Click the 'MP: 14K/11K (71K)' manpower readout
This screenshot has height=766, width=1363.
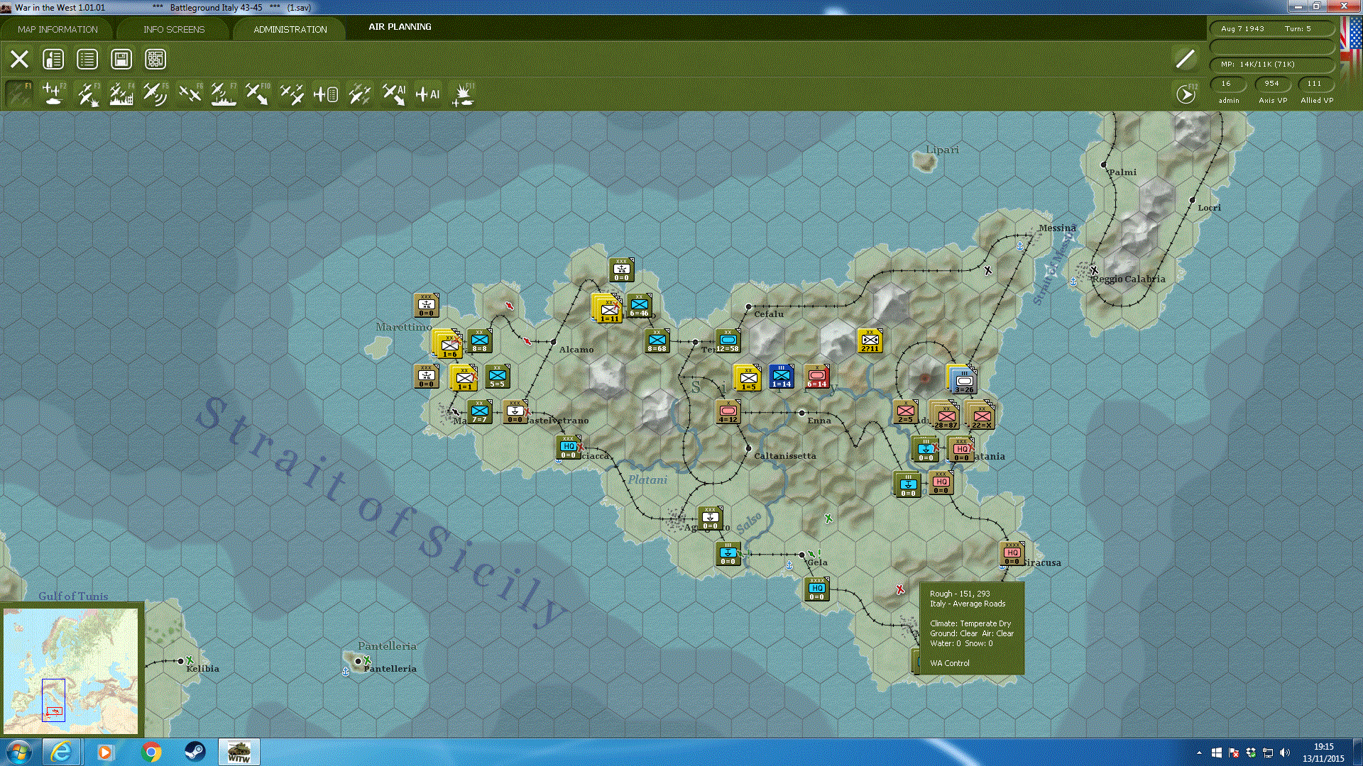(x=1258, y=65)
